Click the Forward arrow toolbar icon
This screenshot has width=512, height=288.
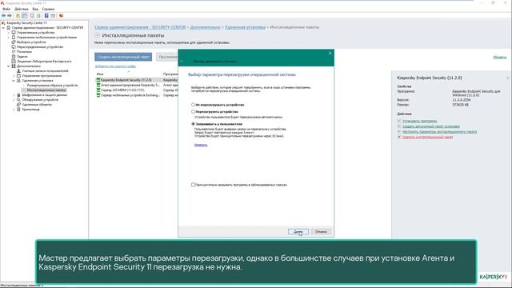(x=10, y=16)
